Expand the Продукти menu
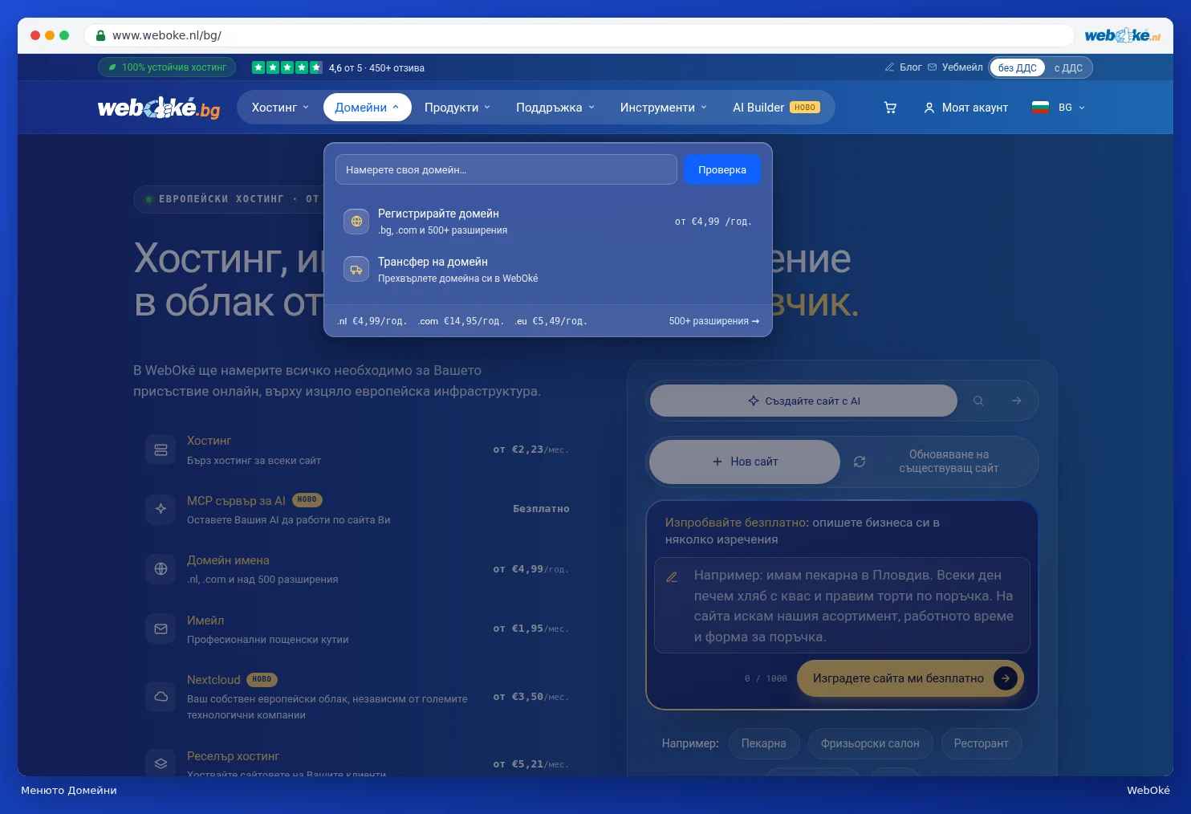This screenshot has height=814, width=1191. (457, 108)
